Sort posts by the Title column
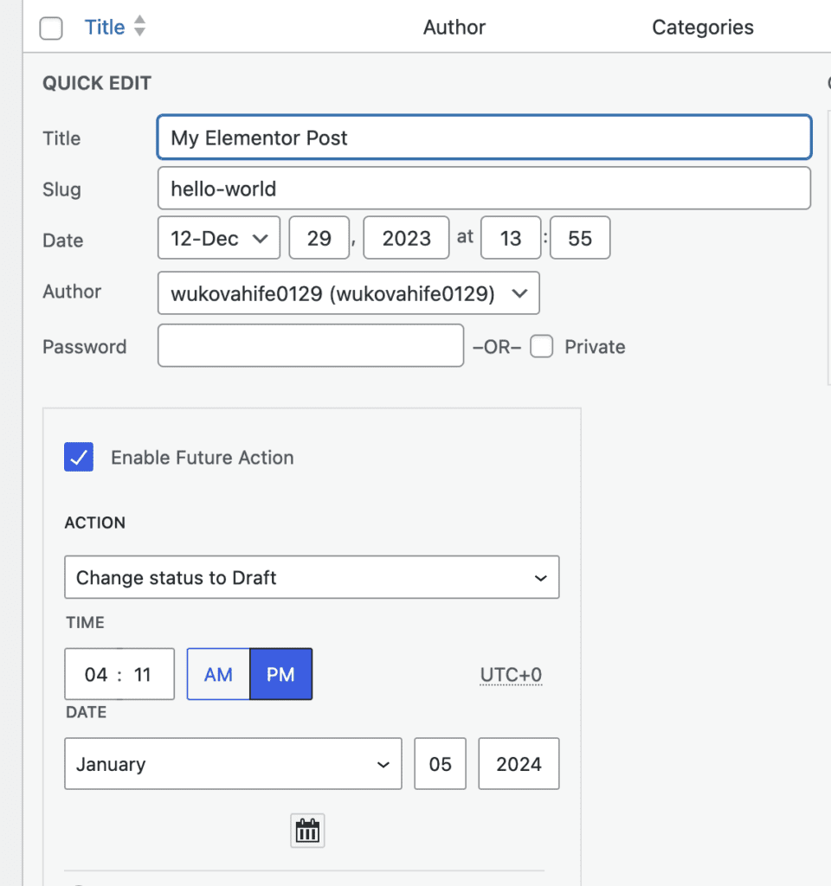Image resolution: width=831 pixels, height=886 pixels. click(x=104, y=27)
